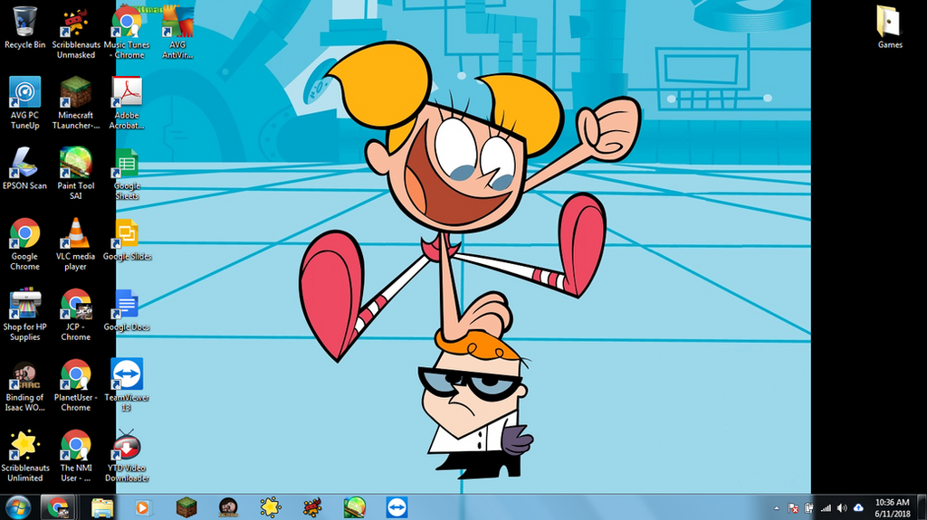Launch Scribblenauts Unmasked from taskbar
Image resolution: width=927 pixels, height=520 pixels.
pyautogui.click(x=312, y=507)
